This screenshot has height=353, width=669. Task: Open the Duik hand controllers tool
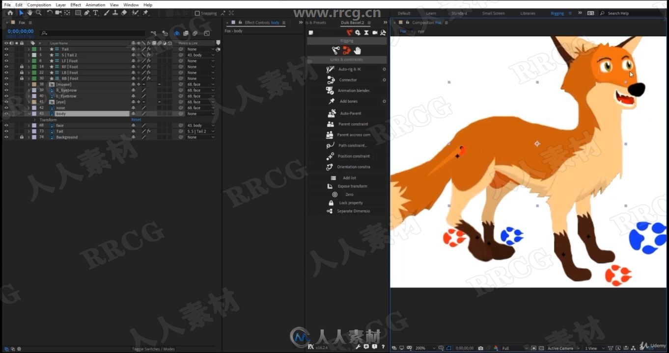click(358, 50)
